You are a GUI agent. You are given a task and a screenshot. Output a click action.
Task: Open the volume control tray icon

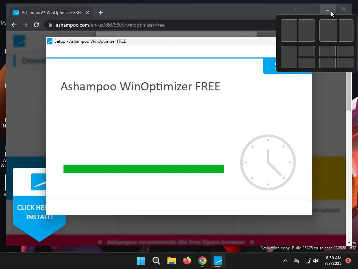316,261
